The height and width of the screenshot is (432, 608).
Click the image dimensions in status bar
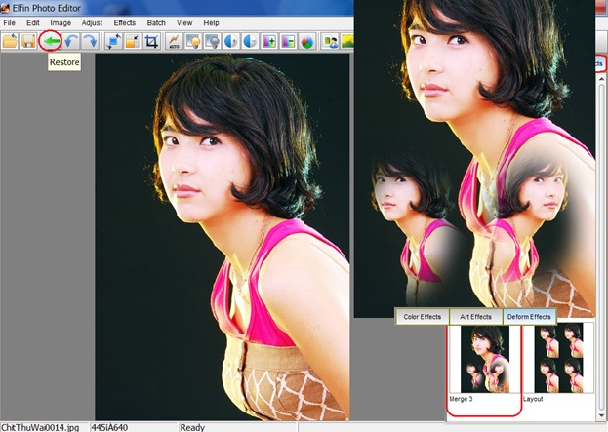pyautogui.click(x=109, y=427)
